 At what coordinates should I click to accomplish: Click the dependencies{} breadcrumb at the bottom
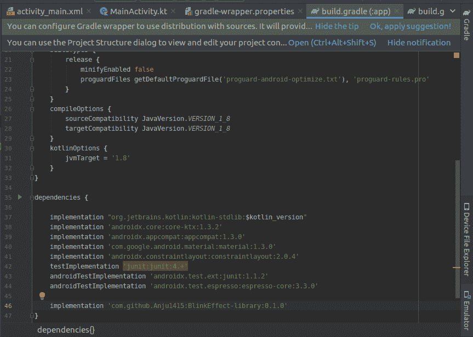click(x=66, y=330)
